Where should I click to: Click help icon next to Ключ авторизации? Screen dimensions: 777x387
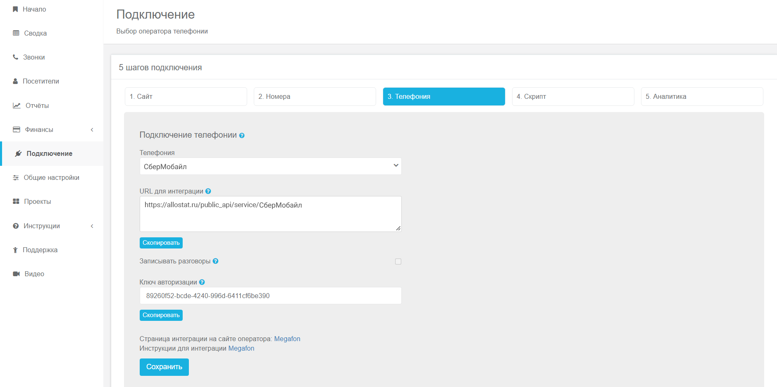click(202, 282)
